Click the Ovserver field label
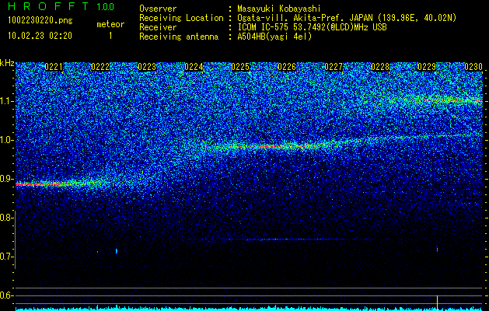This screenshot has height=311, width=489. 158,9
